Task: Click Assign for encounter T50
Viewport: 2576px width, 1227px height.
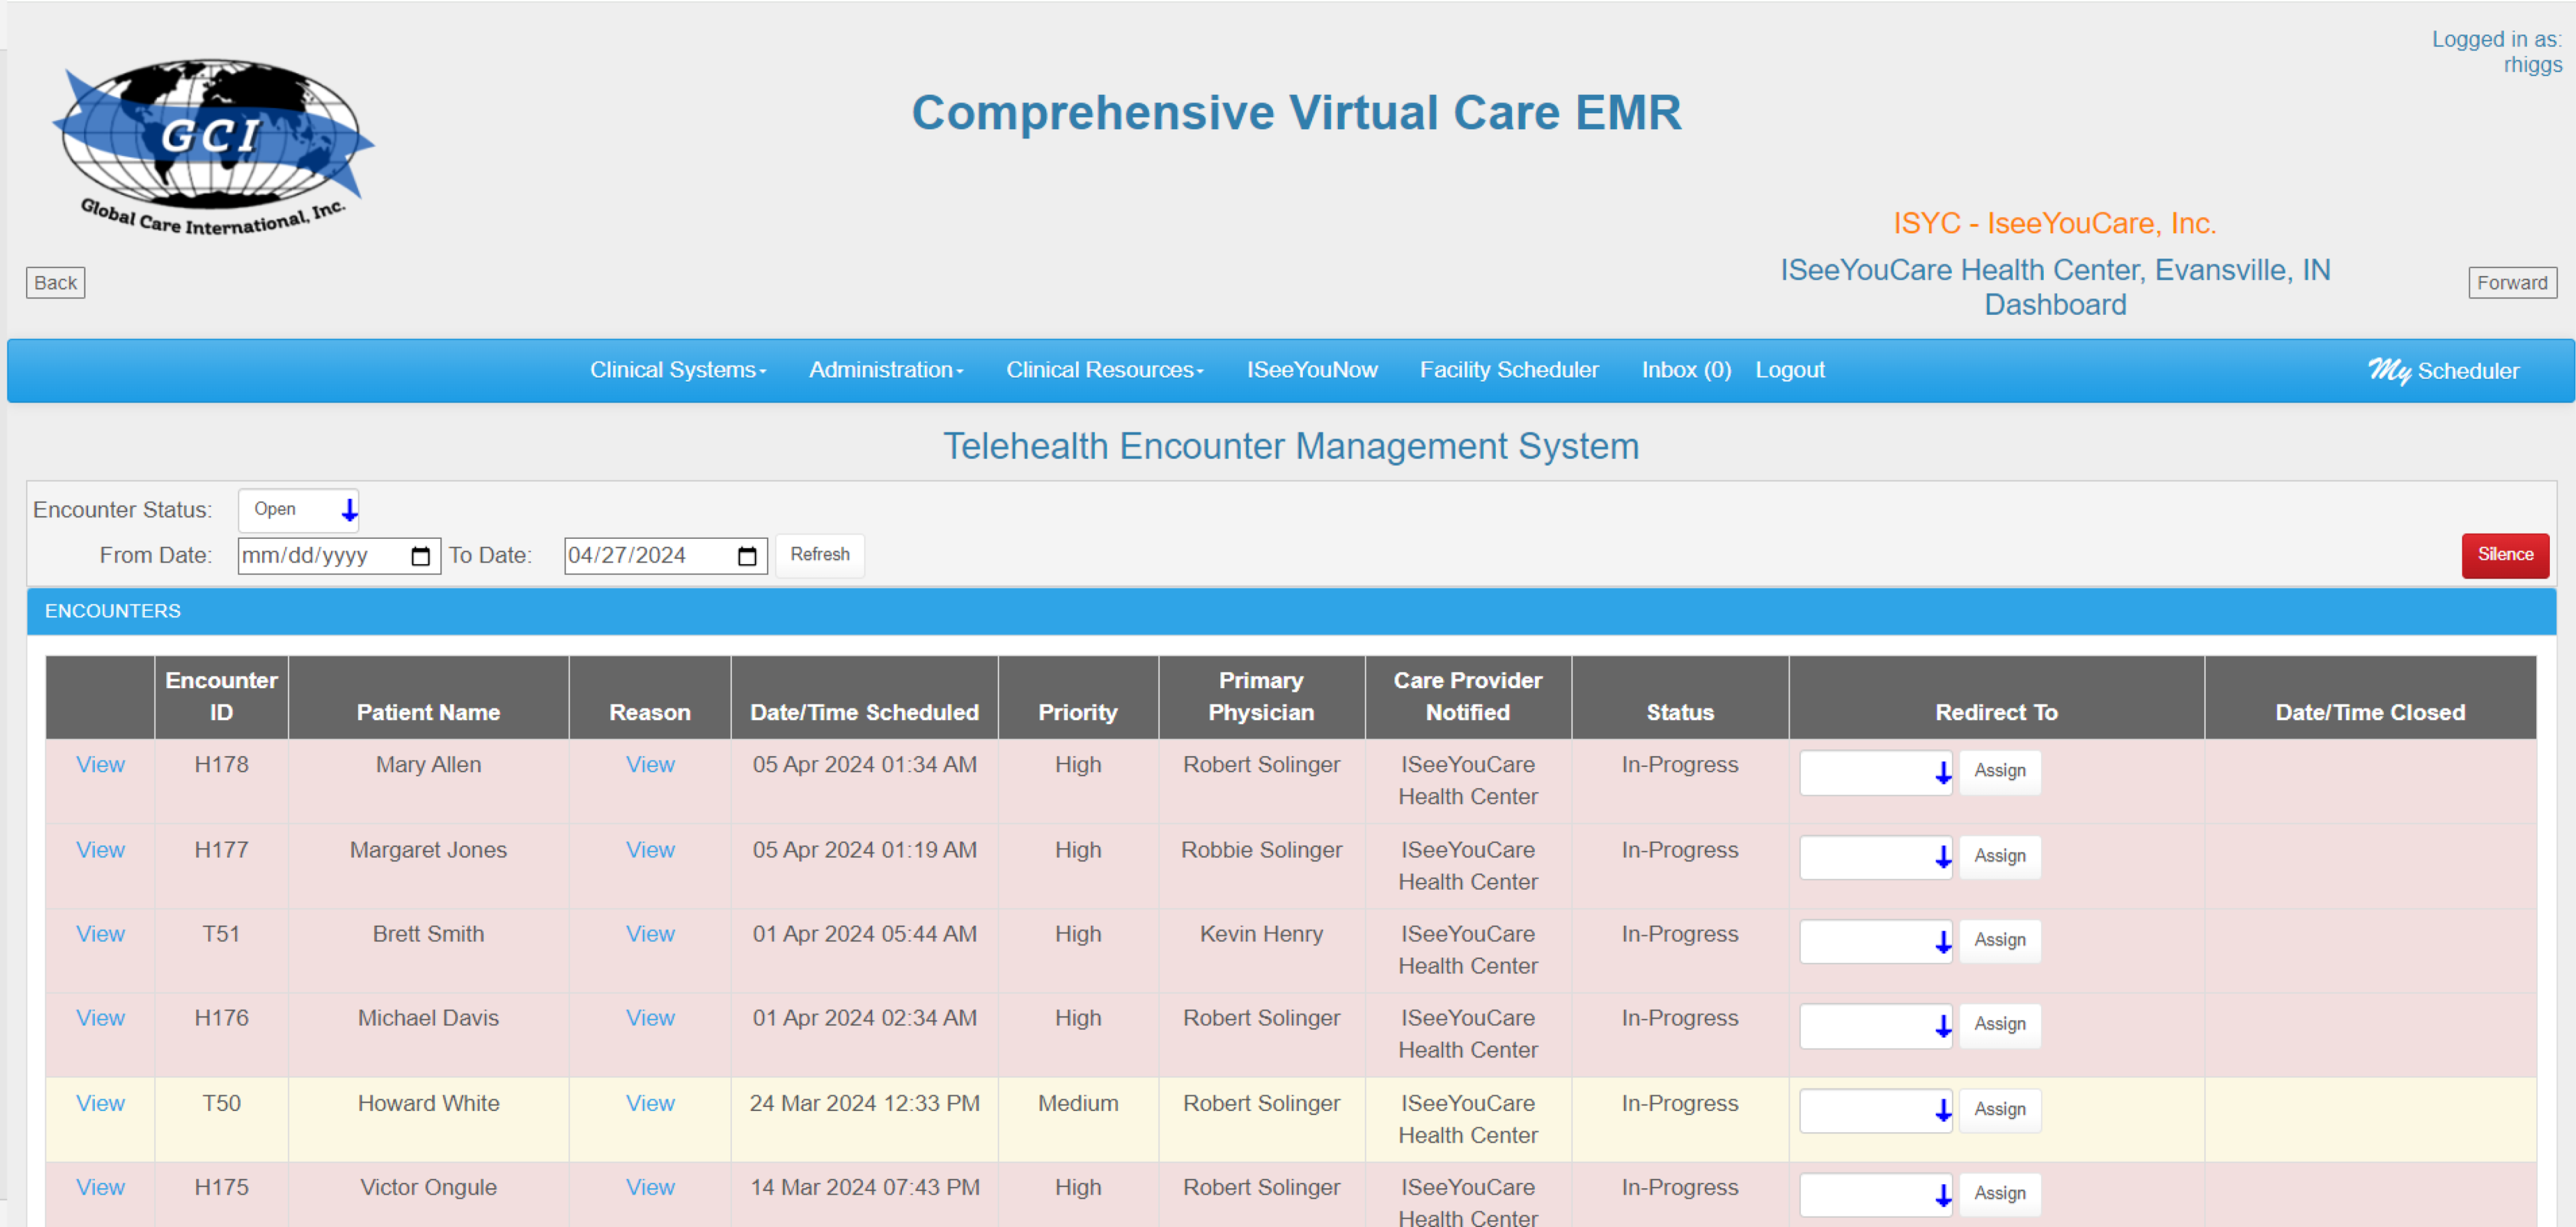Action: pos(2000,1109)
